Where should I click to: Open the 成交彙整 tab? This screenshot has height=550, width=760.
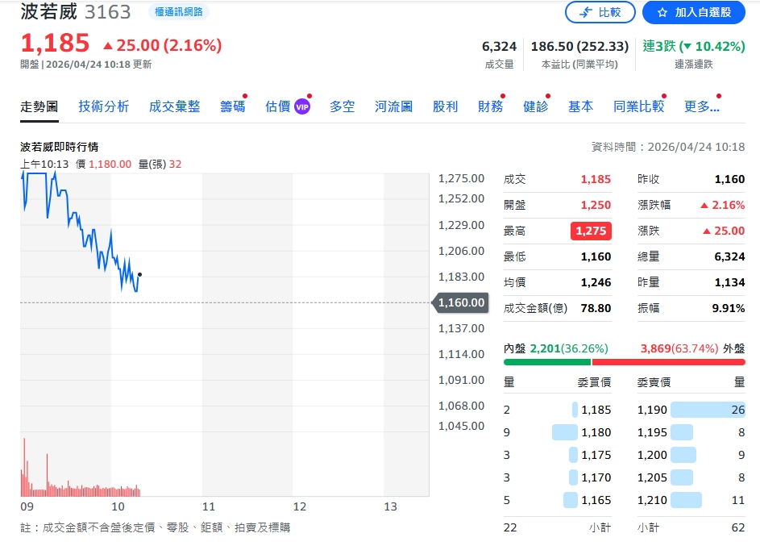click(x=175, y=106)
